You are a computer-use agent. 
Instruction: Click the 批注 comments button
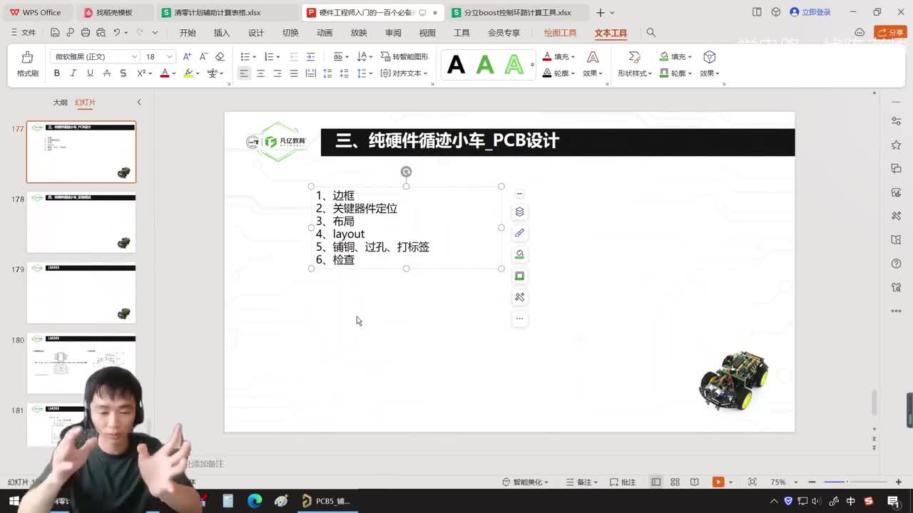pos(623,482)
